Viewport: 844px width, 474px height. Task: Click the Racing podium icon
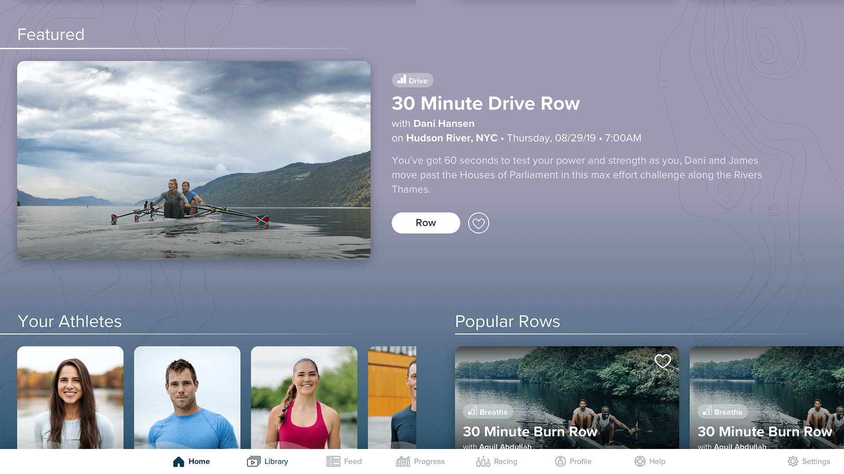point(483,461)
